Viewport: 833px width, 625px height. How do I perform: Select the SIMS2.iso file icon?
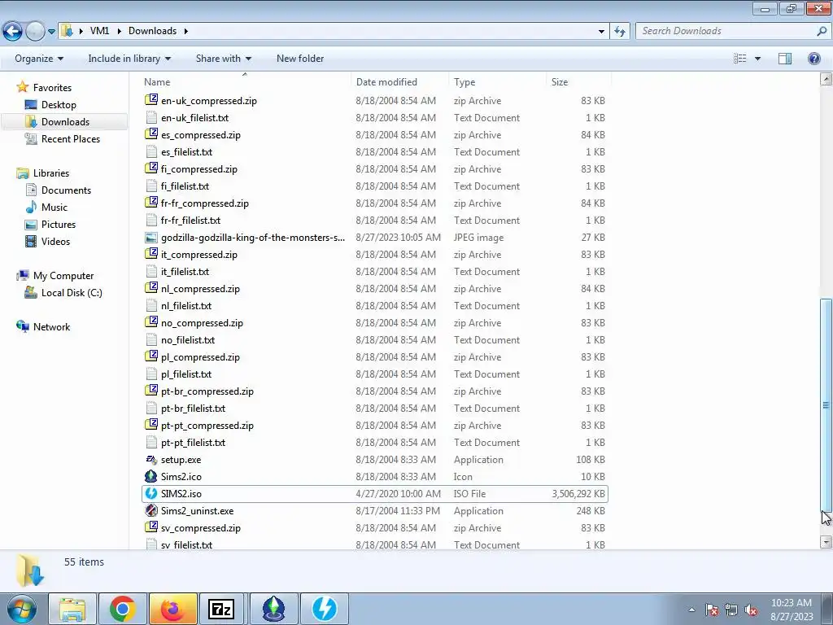[x=151, y=494]
